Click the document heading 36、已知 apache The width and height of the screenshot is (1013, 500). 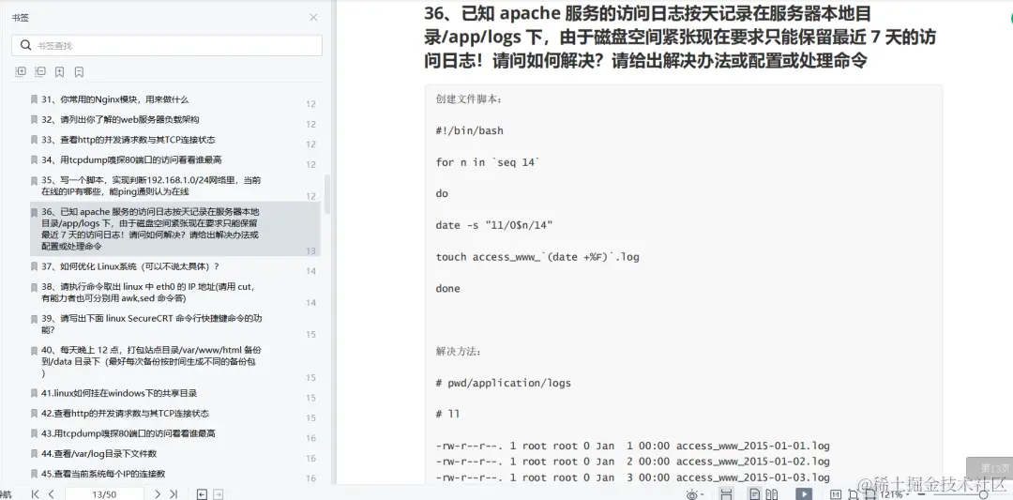680,37
